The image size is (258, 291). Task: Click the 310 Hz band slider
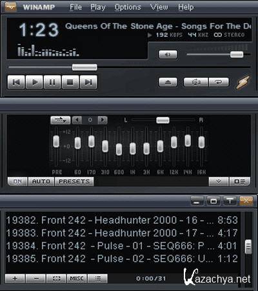pyautogui.click(x=105, y=146)
